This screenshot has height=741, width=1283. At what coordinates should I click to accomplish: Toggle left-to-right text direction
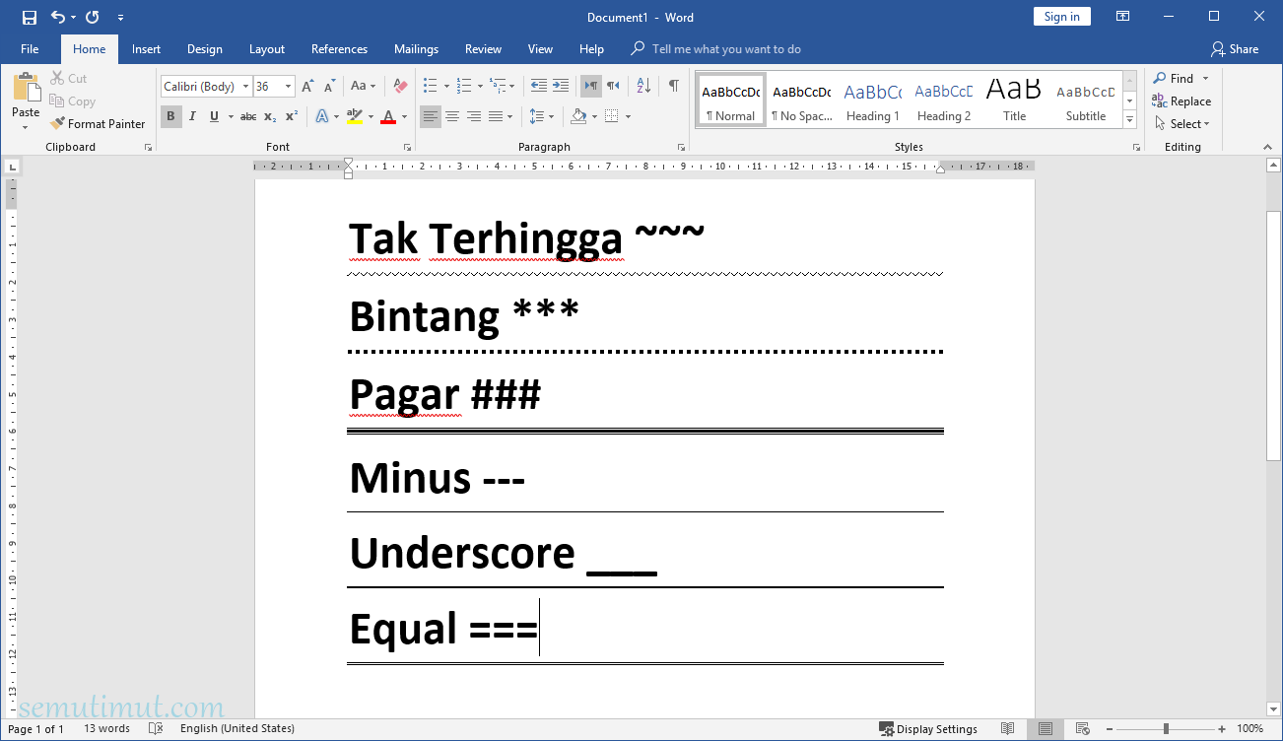pyautogui.click(x=590, y=87)
